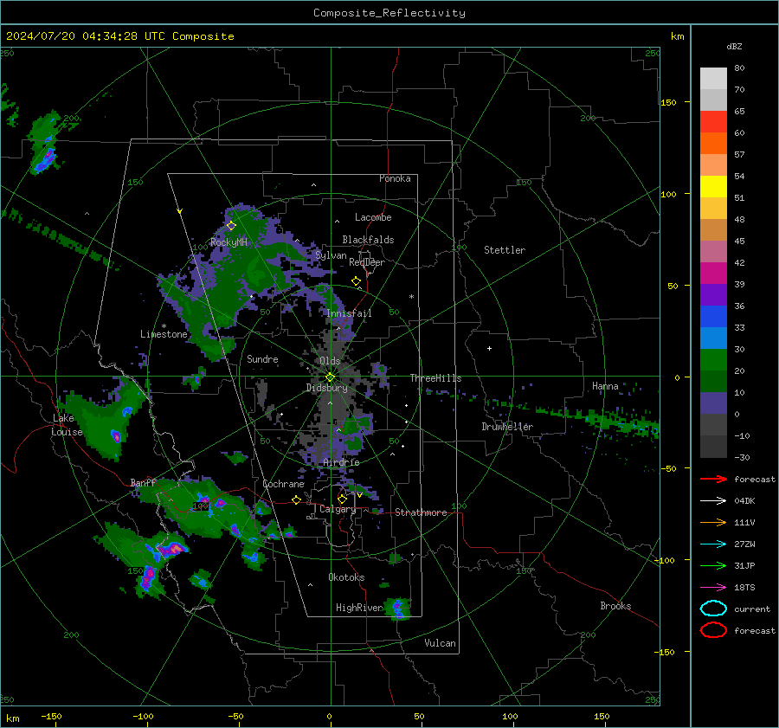This screenshot has width=779, height=728.
Task: Click the yellow diamond marker above Calgary
Action: pos(342,499)
